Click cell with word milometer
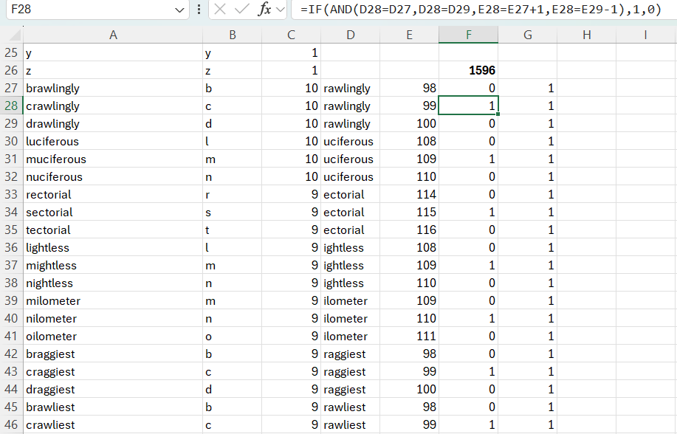This screenshot has width=677, height=434. click(x=113, y=300)
